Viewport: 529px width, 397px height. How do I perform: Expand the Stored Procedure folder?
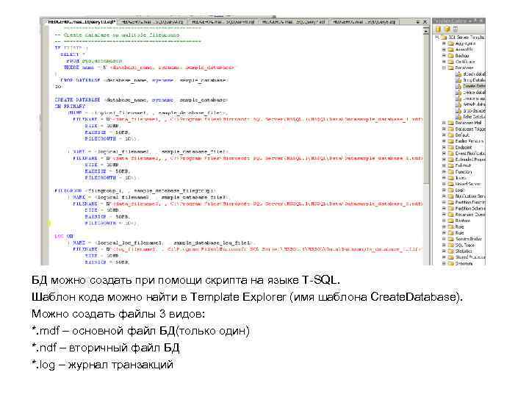(444, 257)
